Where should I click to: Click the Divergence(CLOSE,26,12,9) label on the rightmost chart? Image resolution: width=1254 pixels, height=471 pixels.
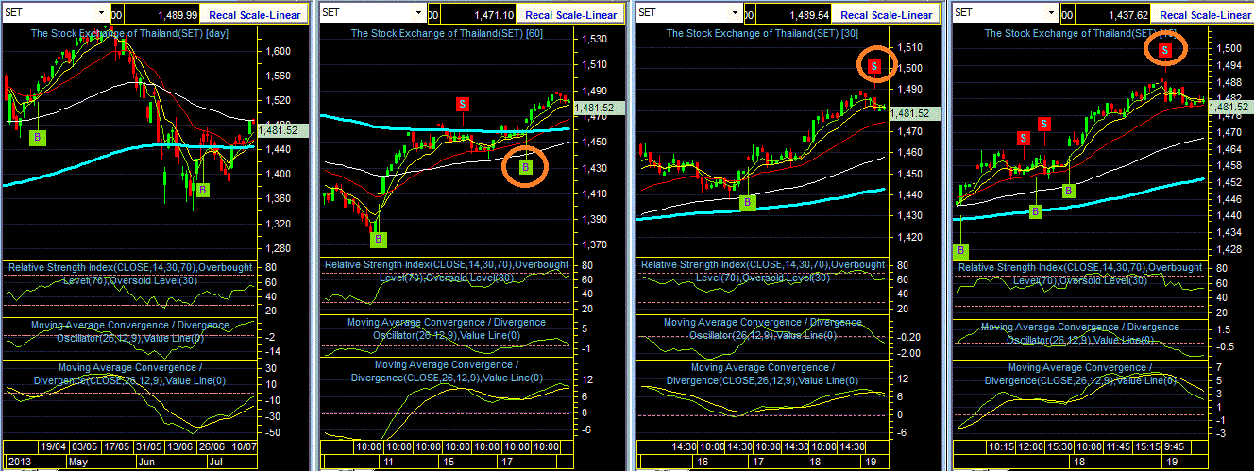click(x=1080, y=374)
